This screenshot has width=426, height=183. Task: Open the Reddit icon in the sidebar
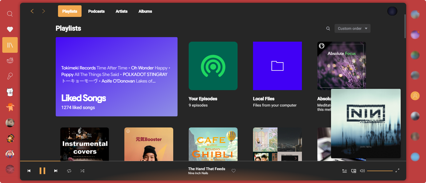[x=10, y=61]
